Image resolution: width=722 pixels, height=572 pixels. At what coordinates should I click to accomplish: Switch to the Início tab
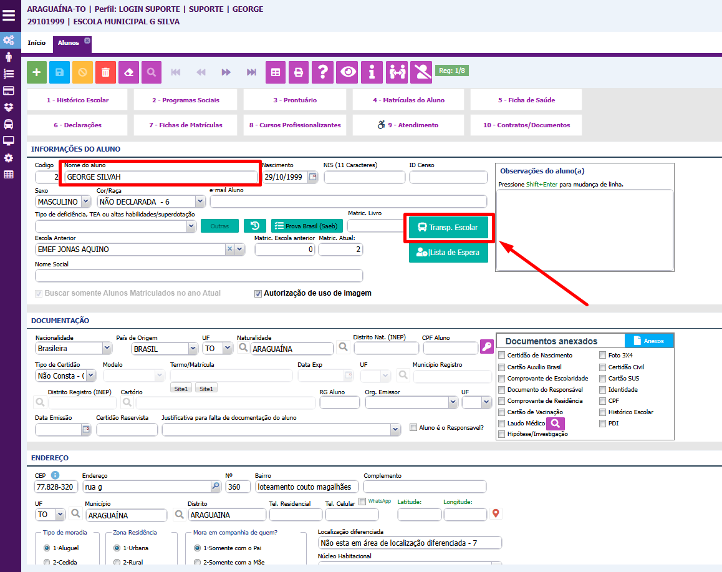coord(37,43)
